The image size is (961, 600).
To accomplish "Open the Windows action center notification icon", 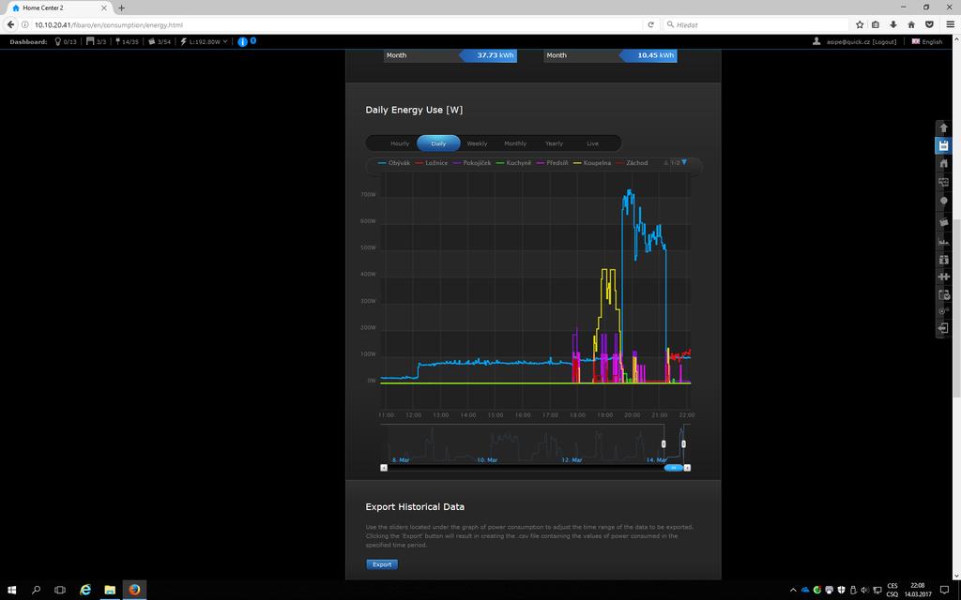I will tap(944, 591).
